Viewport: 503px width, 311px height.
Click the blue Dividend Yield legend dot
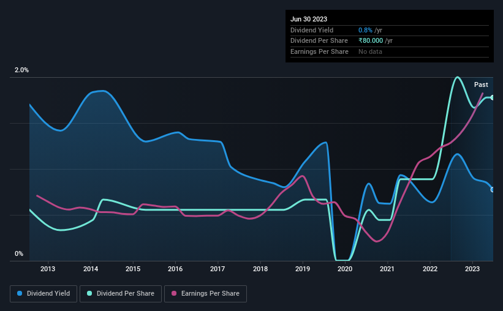click(20, 293)
